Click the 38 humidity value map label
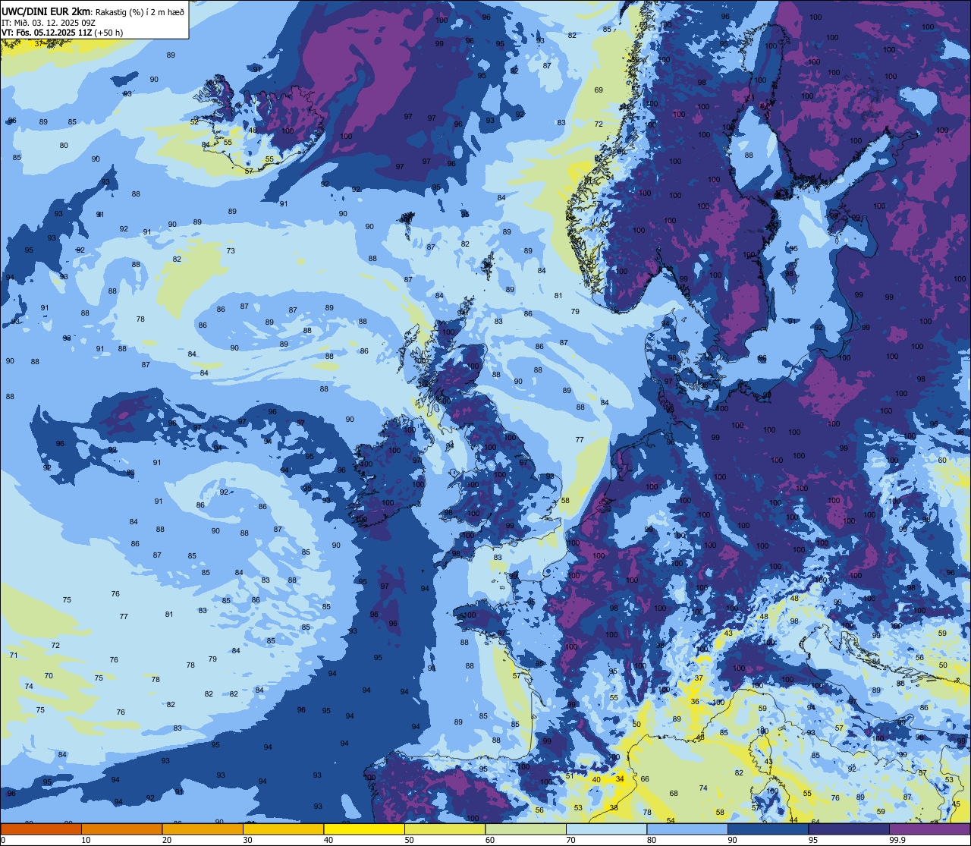The image size is (971, 846). 614,808
